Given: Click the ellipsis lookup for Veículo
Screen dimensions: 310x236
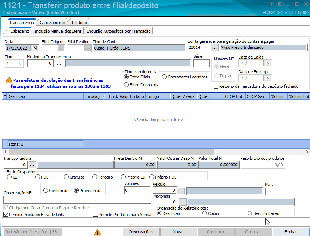Looking at the screenshot, I should pos(181,191).
